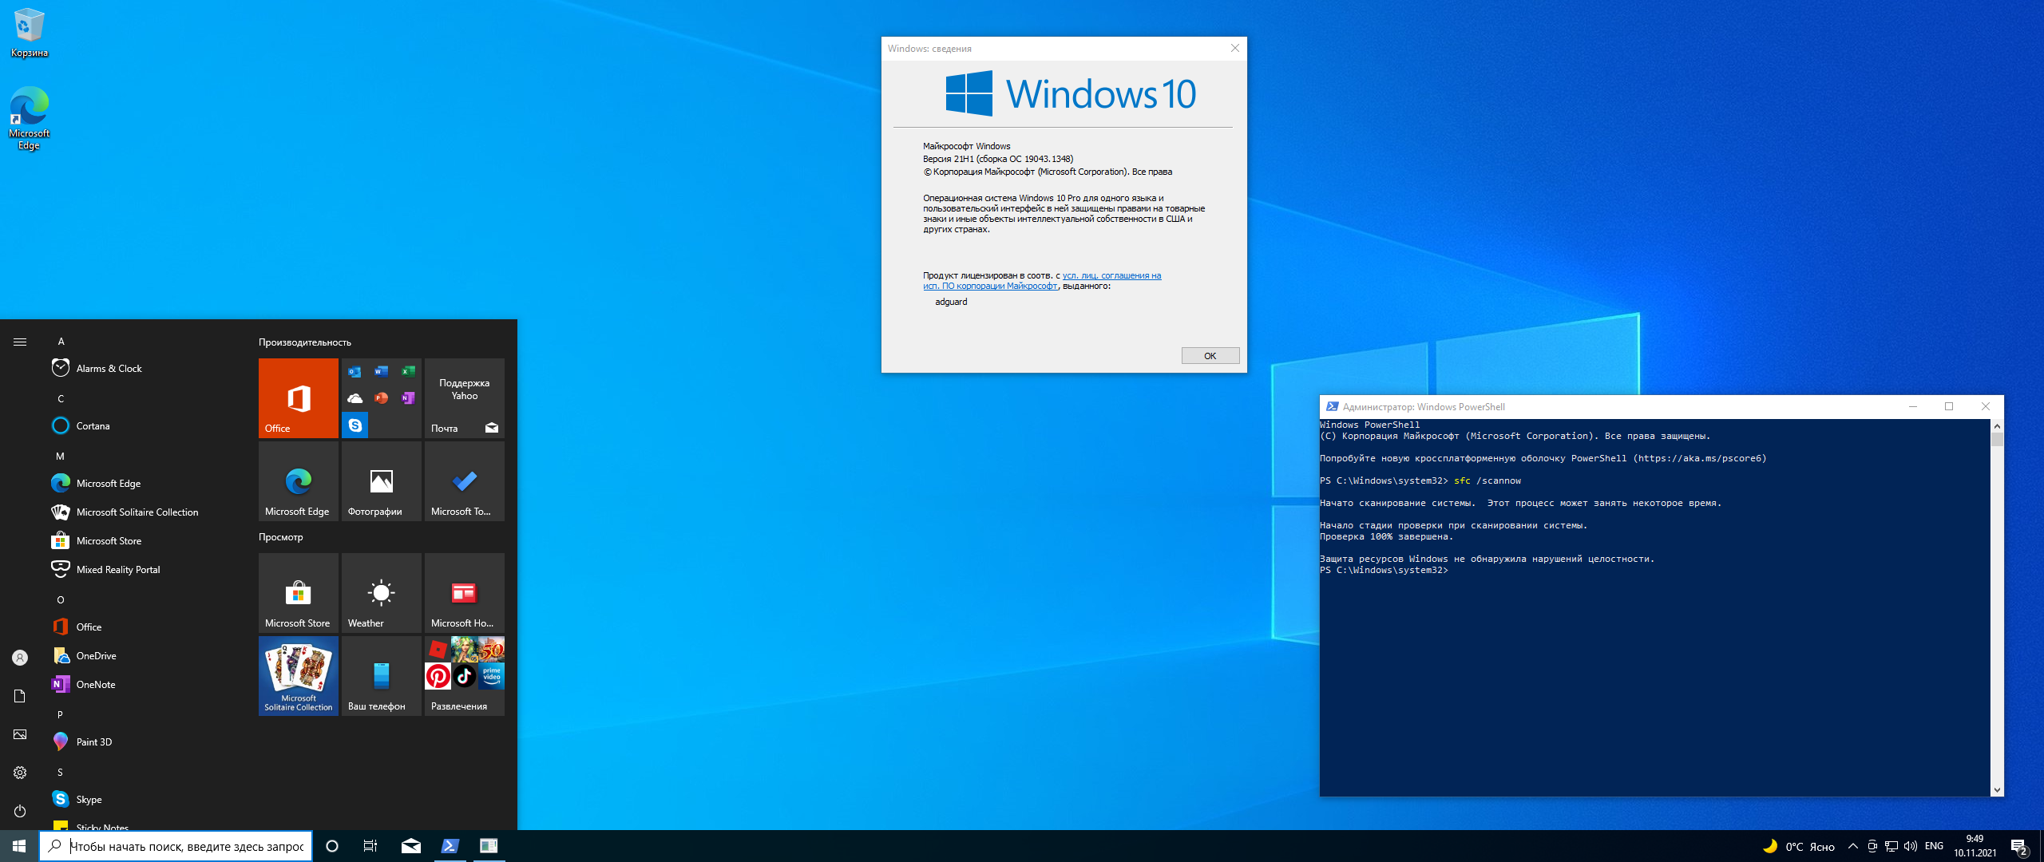Open Task View on taskbar

[x=370, y=846]
